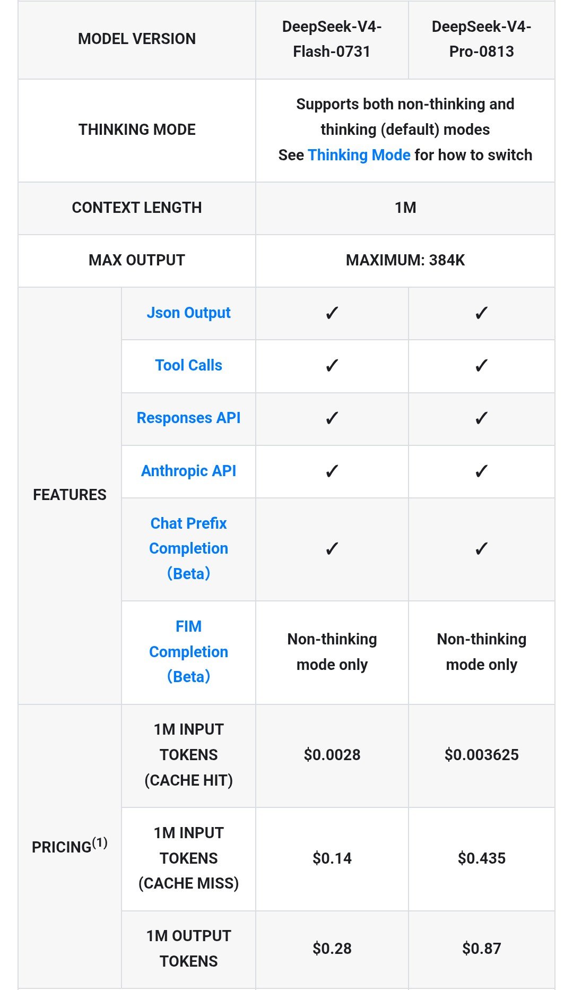Open the Json Output feature link
The height and width of the screenshot is (990, 573).
point(189,313)
